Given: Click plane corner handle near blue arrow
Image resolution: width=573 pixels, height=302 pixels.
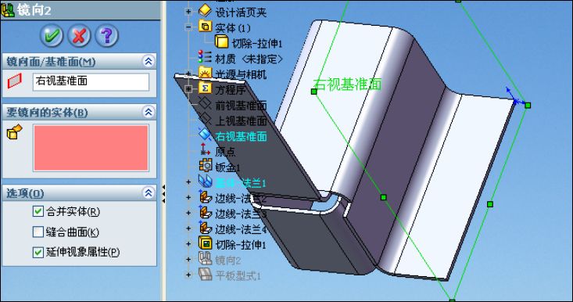Looking at the screenshot, I should [528, 106].
